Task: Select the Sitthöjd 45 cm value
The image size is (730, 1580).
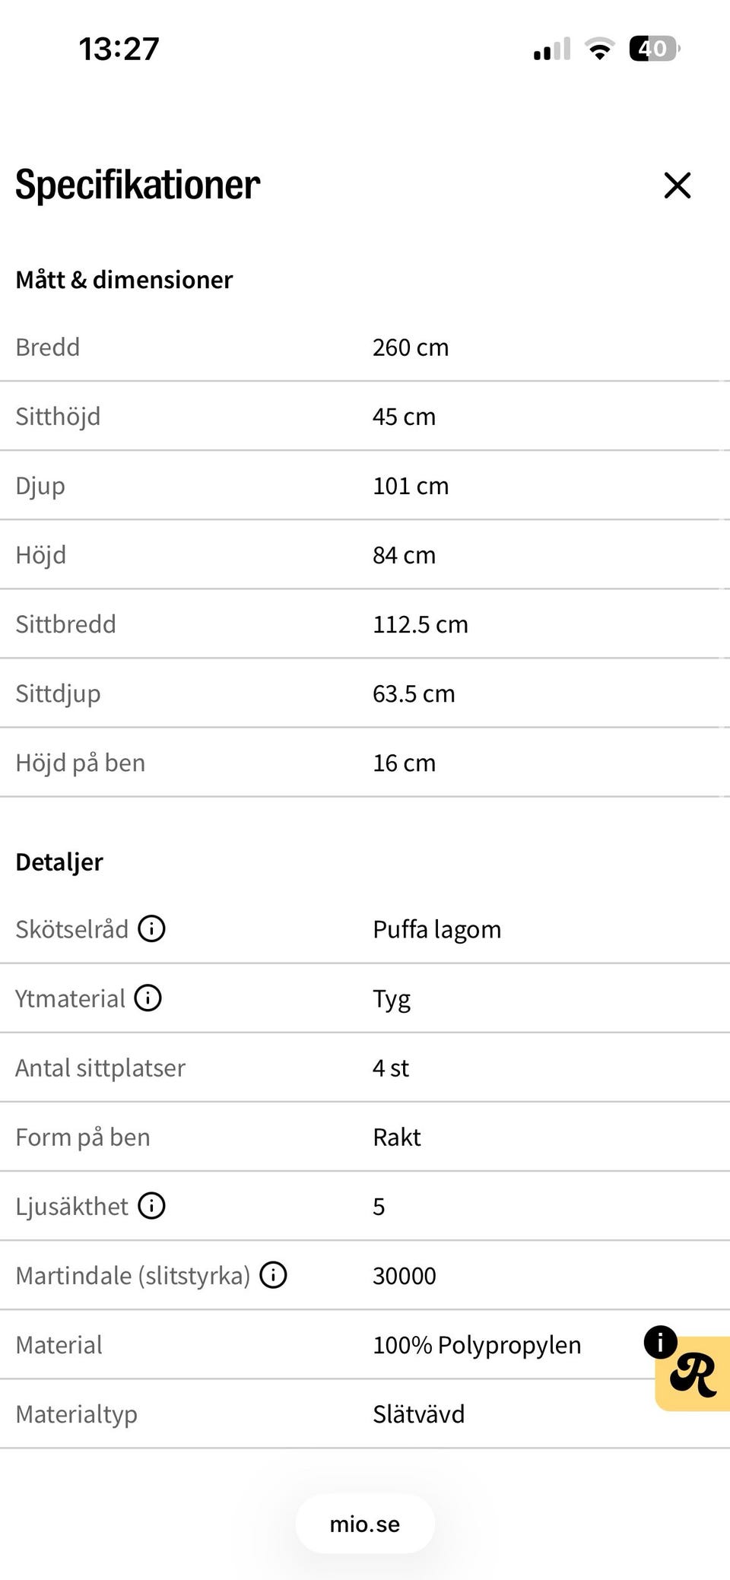Action: tap(404, 417)
